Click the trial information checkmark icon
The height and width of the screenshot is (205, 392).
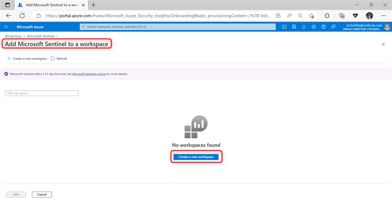coord(6,74)
